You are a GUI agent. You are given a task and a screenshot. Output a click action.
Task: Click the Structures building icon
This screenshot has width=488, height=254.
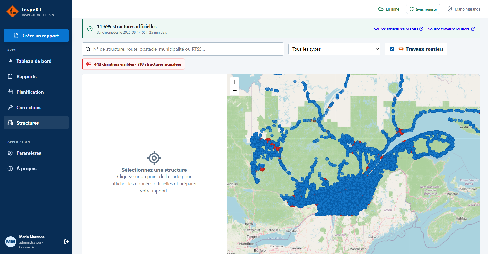[10, 123]
